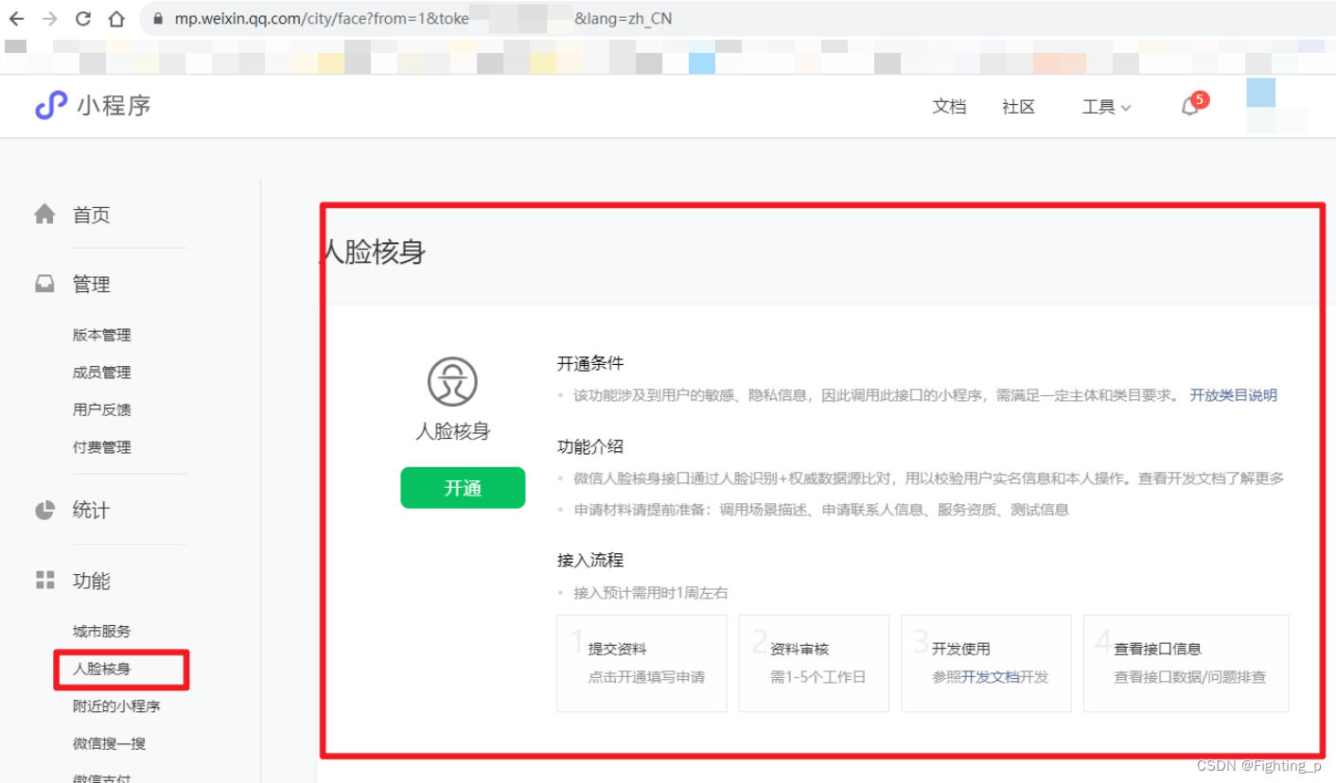Open notifications via the bell icon
The height and width of the screenshot is (783, 1336).
tap(1189, 106)
